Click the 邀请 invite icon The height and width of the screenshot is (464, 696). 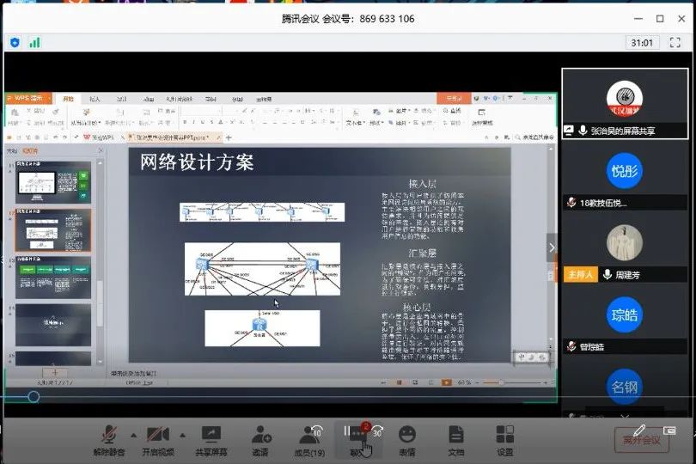click(x=259, y=436)
